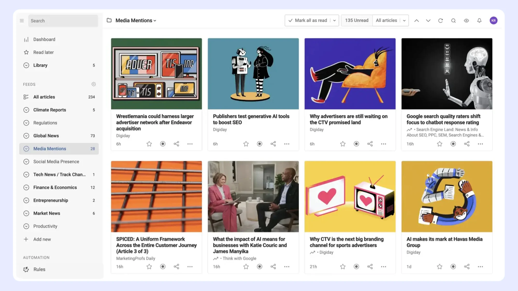Screen dimensions: 518x291
Task: Share the Publishers test generative AI article
Action: [x=273, y=144]
